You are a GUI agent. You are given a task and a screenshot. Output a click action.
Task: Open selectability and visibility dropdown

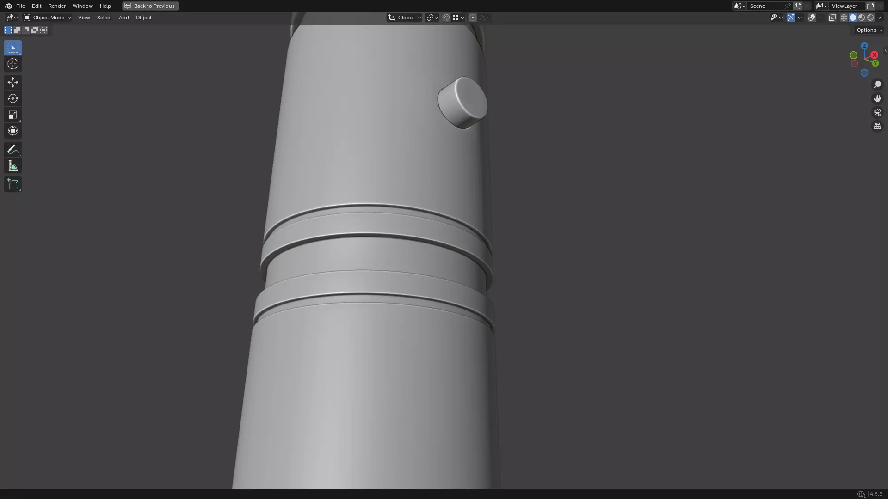[x=776, y=18]
